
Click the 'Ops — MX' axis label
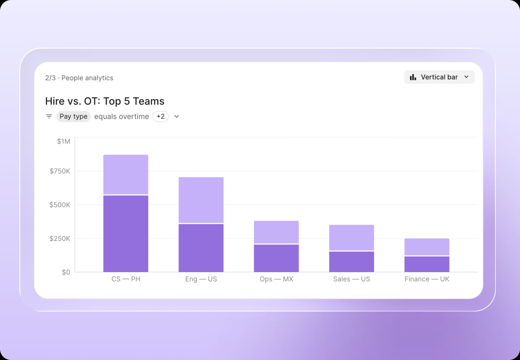277,279
